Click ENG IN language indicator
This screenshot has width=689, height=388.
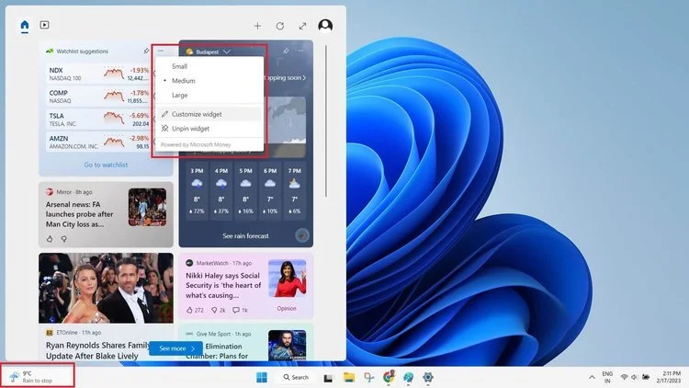tap(607, 377)
